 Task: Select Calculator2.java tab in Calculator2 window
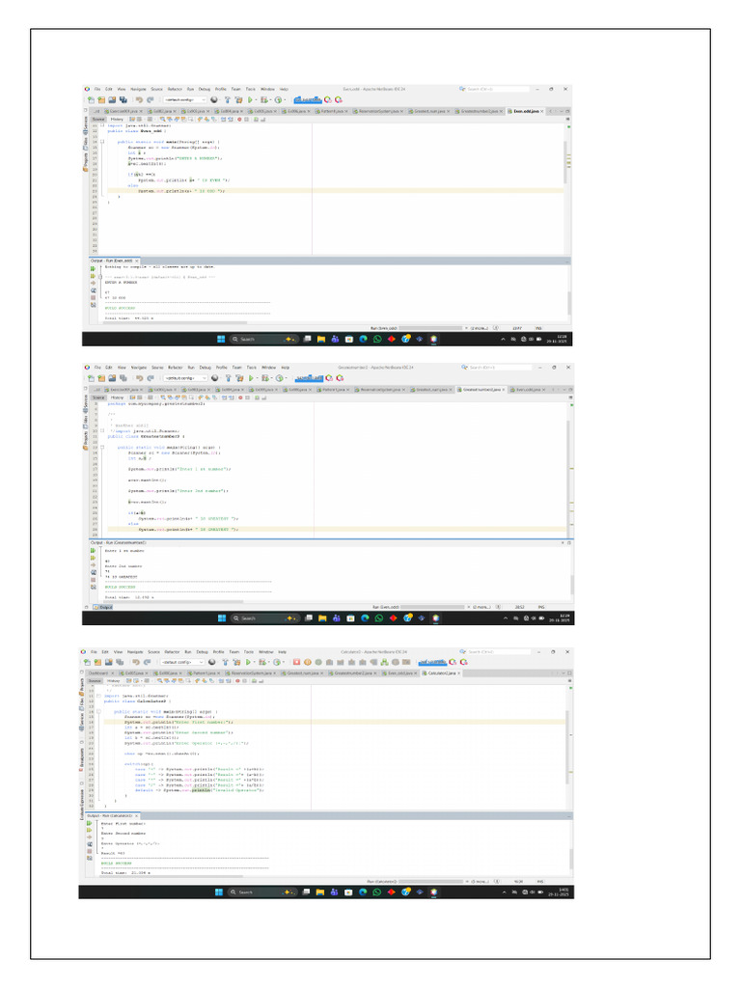[x=441, y=672]
